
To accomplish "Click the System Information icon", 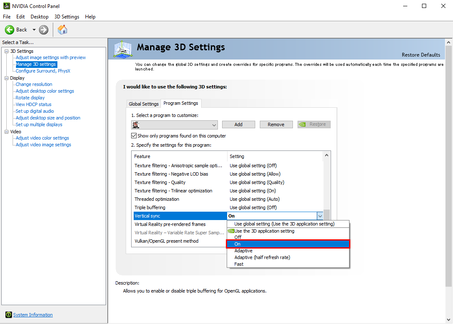I will [9, 315].
